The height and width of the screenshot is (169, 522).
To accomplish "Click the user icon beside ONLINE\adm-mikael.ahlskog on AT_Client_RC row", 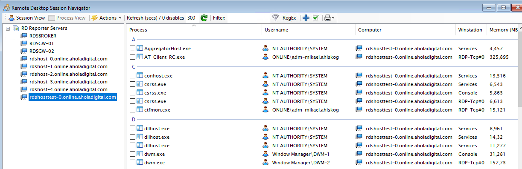I will point(266,57).
